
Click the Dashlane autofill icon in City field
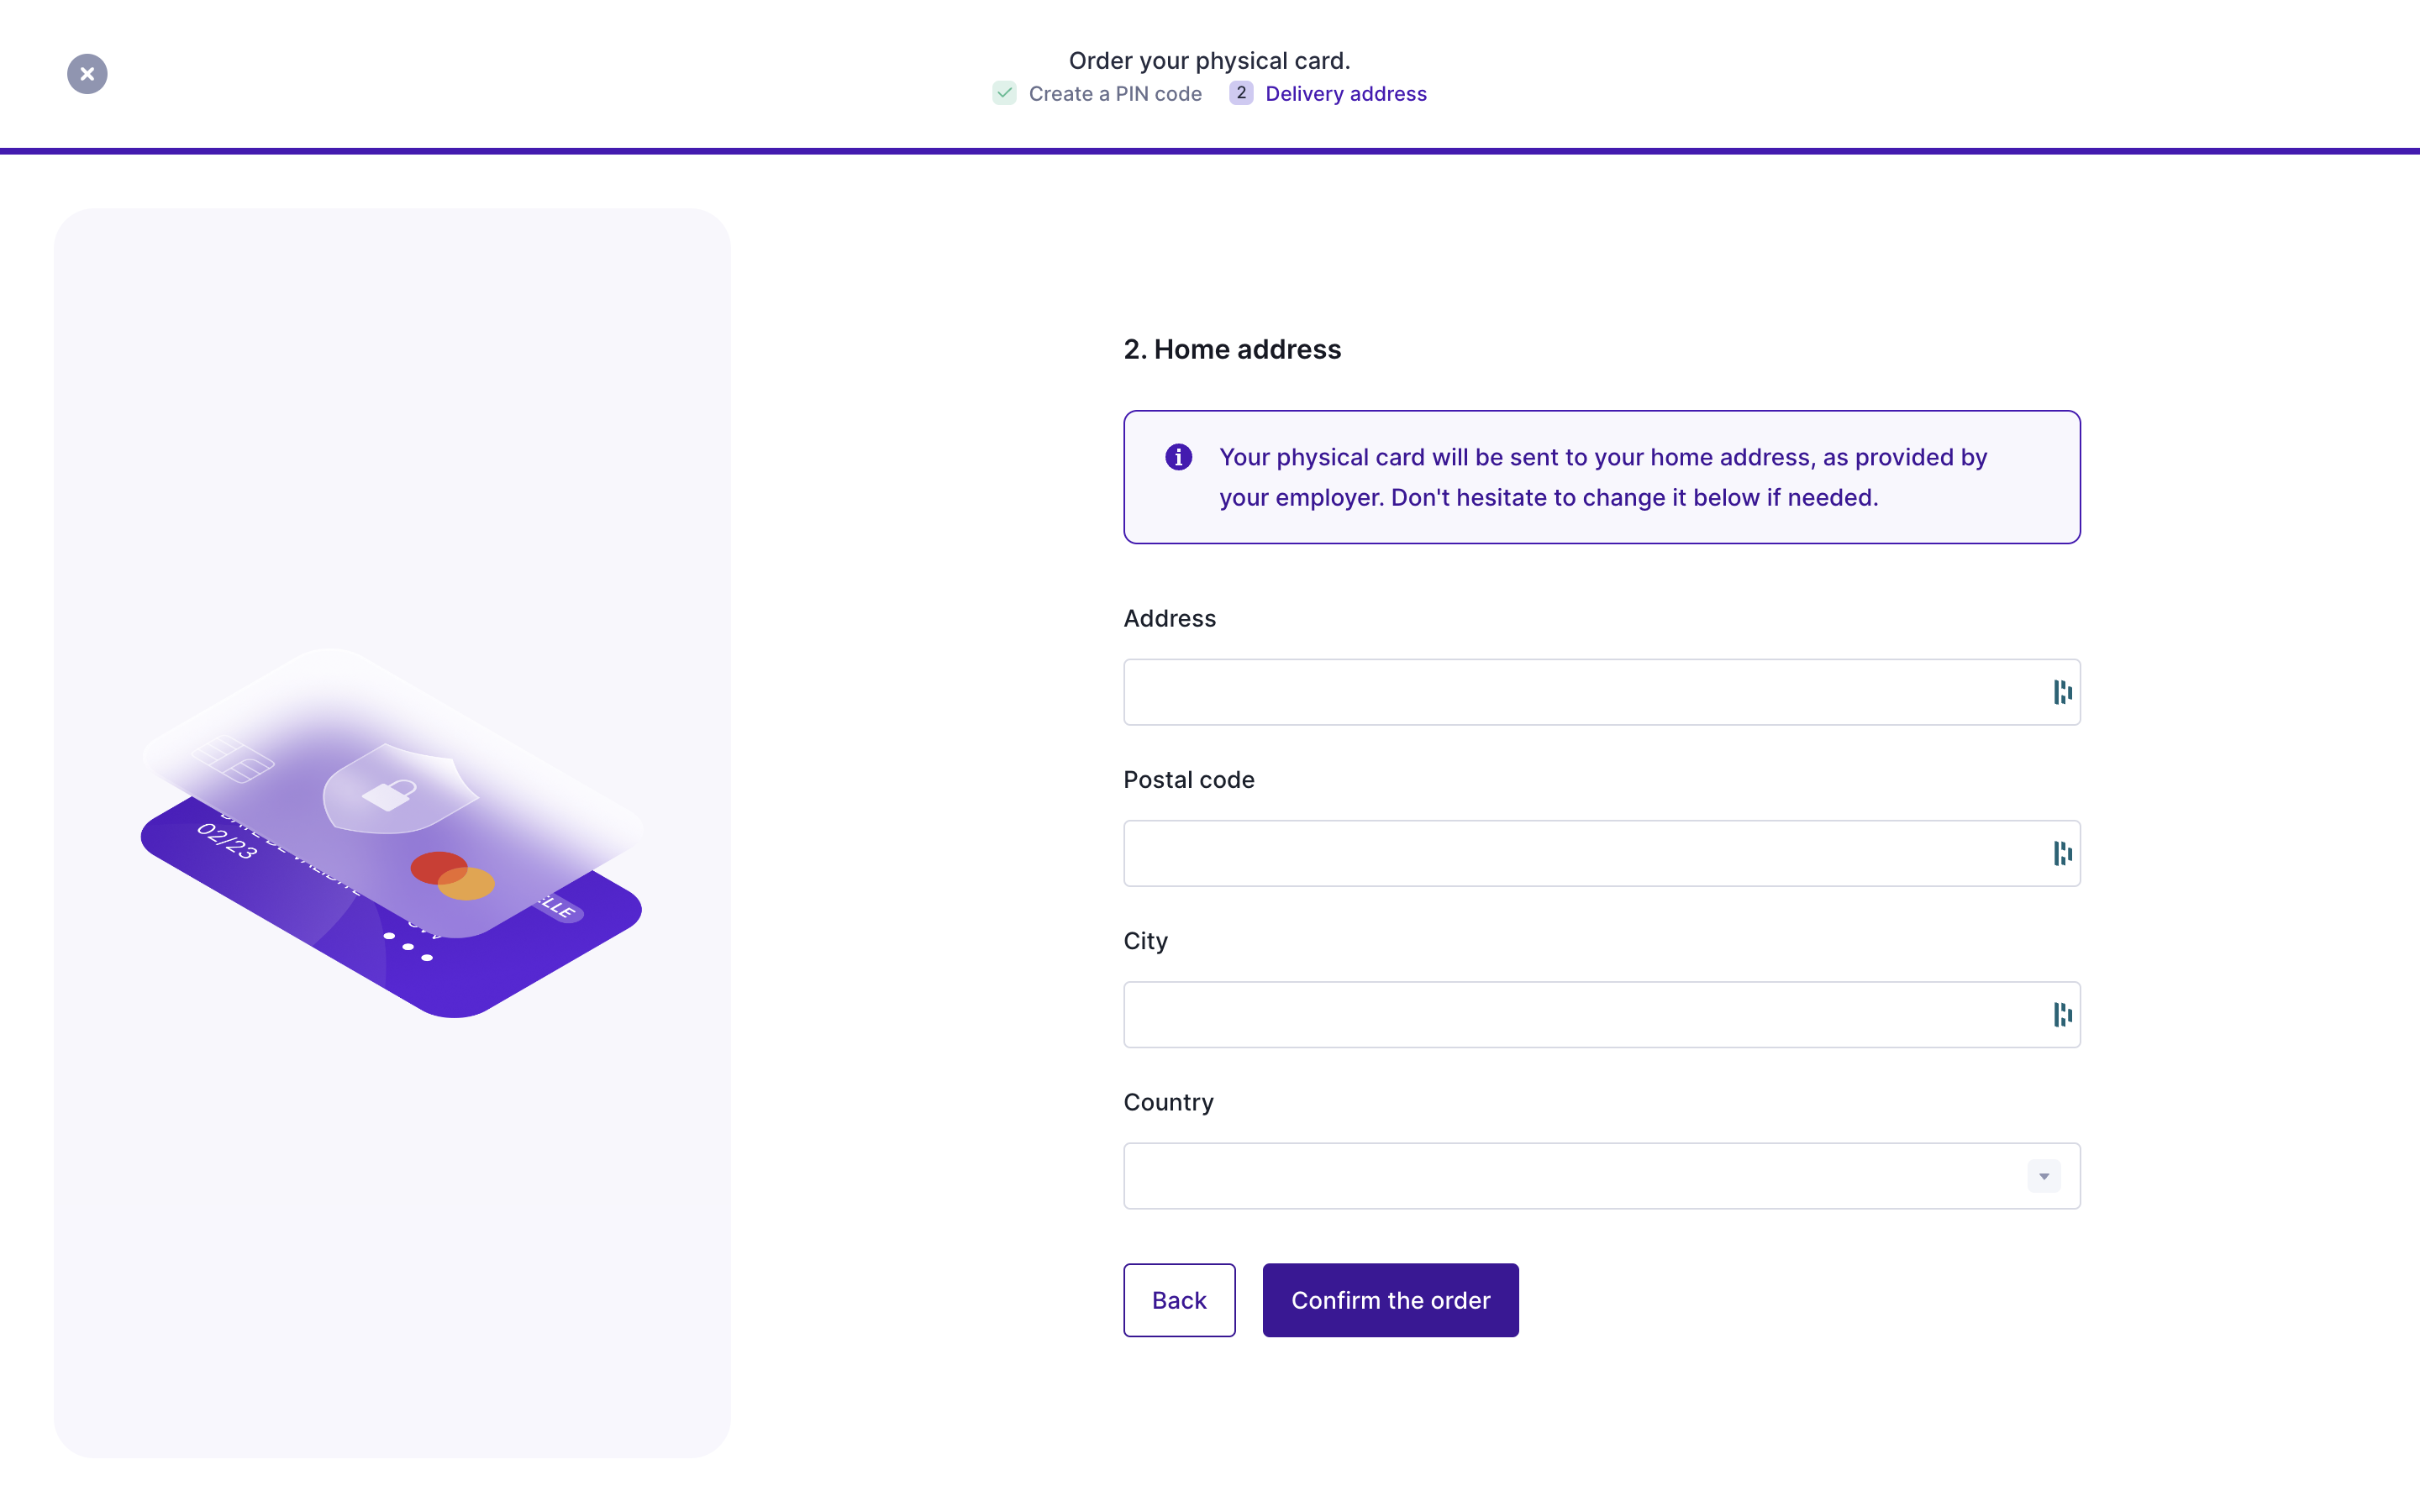pos(2062,1014)
